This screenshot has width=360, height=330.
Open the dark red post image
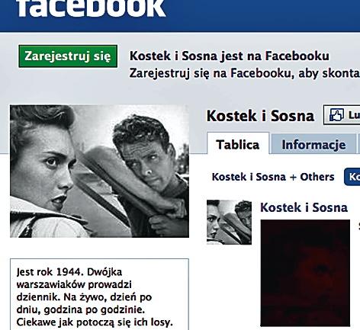point(305,273)
